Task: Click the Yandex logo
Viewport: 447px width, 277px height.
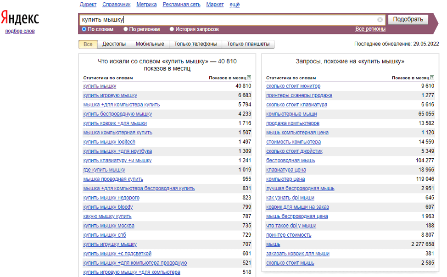Action: [x=20, y=18]
